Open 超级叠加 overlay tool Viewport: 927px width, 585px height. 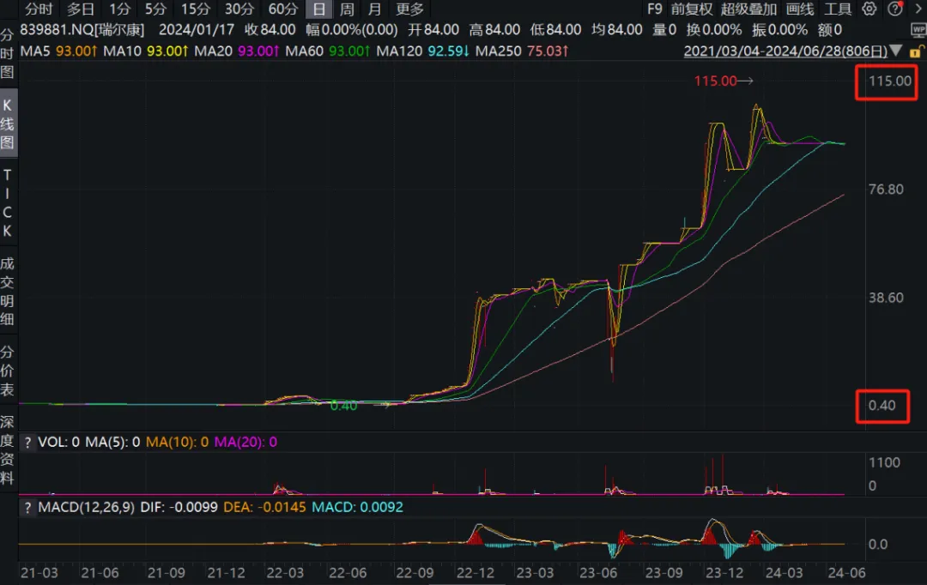(x=748, y=9)
